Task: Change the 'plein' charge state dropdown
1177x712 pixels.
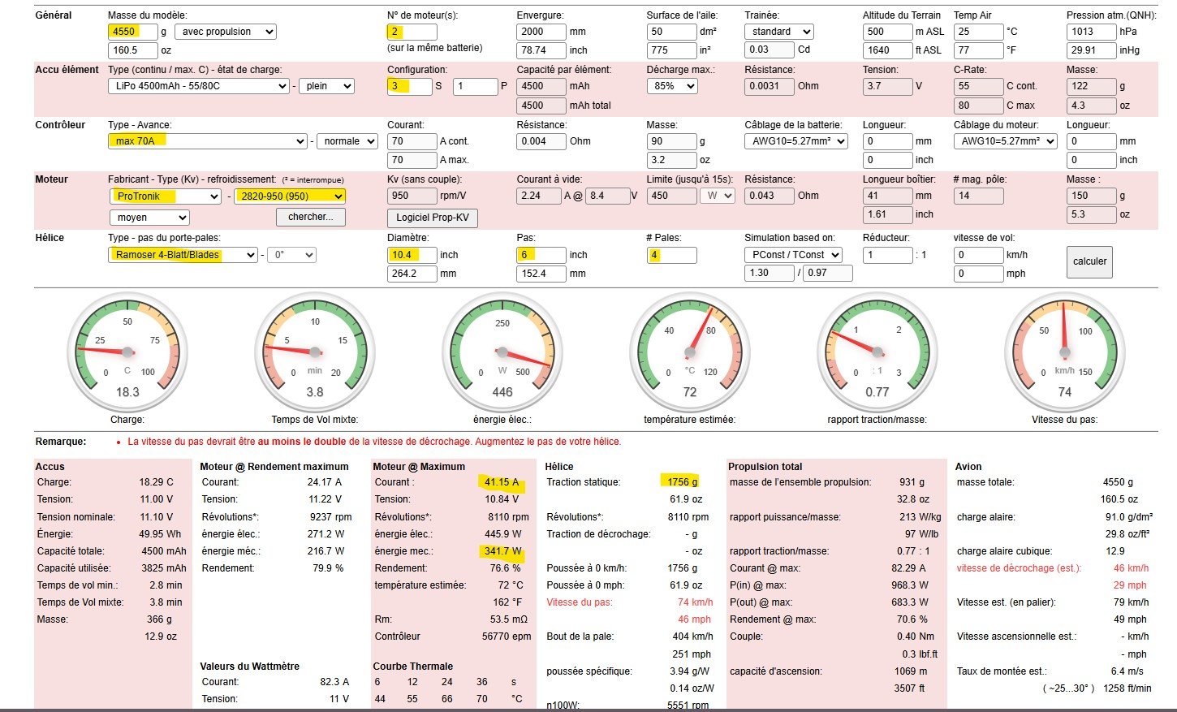Action: [x=326, y=86]
